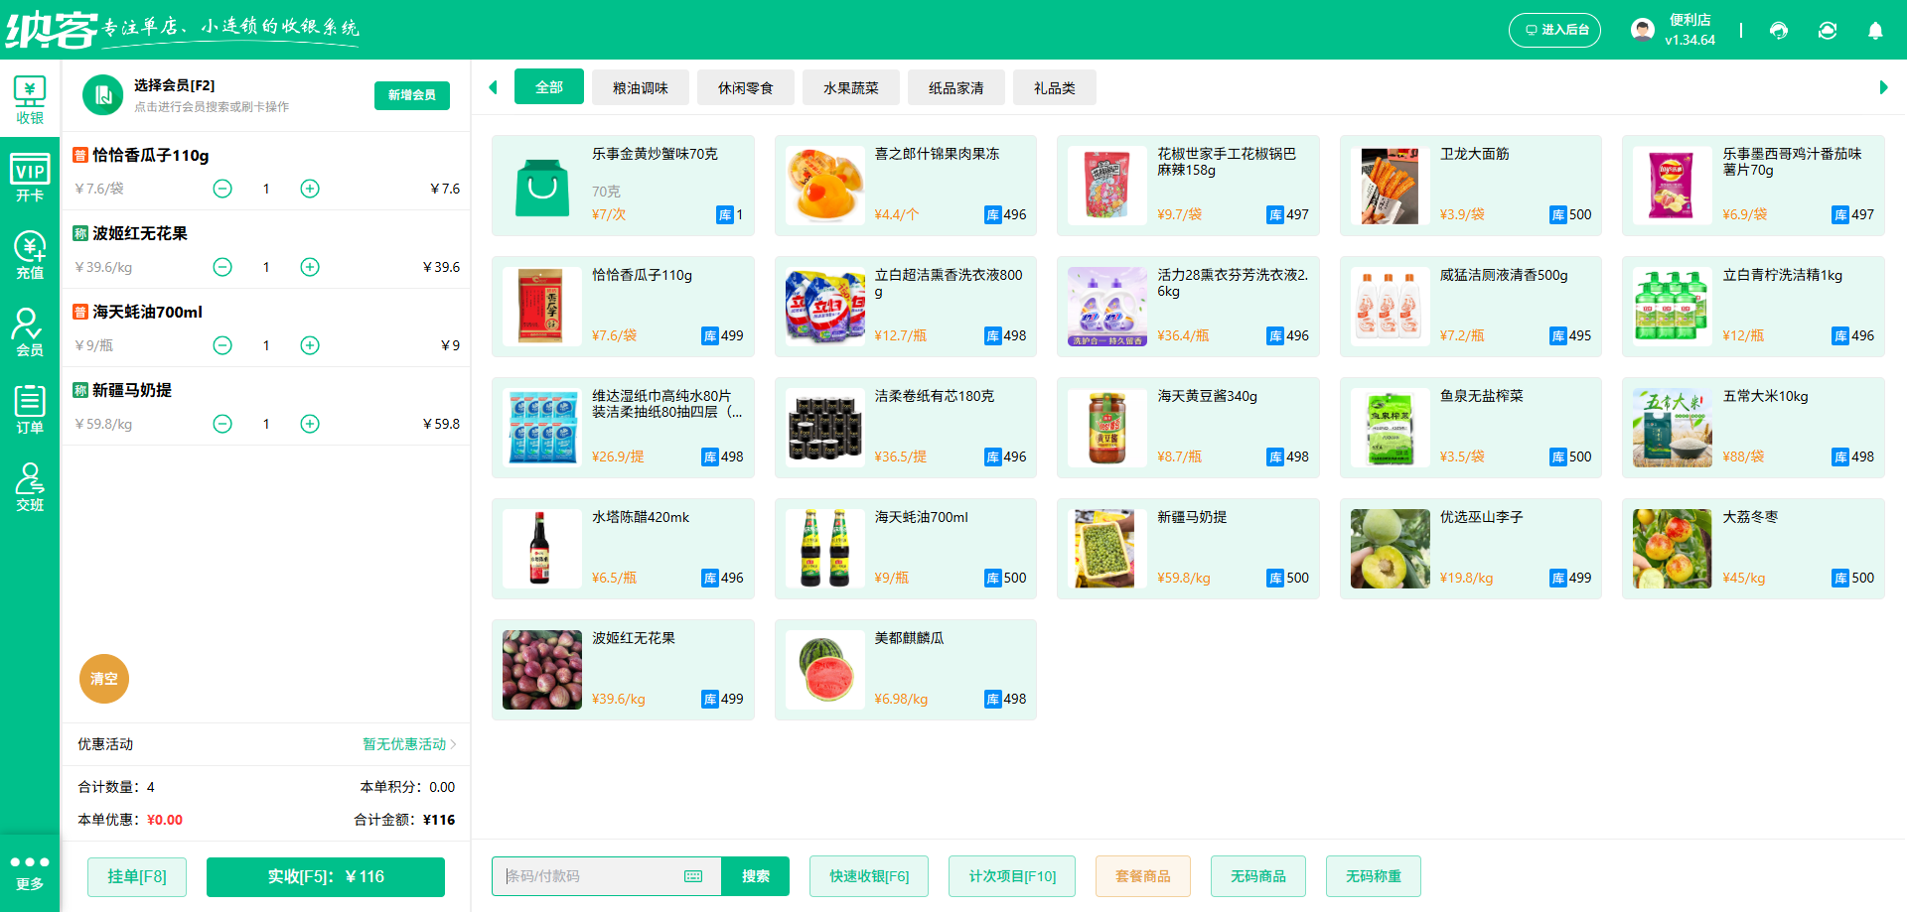Image resolution: width=1907 pixels, height=912 pixels.
Task: Open the 充值 recharge sidebar icon
Action: [30, 255]
